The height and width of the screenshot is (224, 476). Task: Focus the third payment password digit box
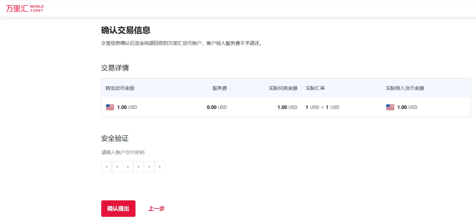(128, 167)
